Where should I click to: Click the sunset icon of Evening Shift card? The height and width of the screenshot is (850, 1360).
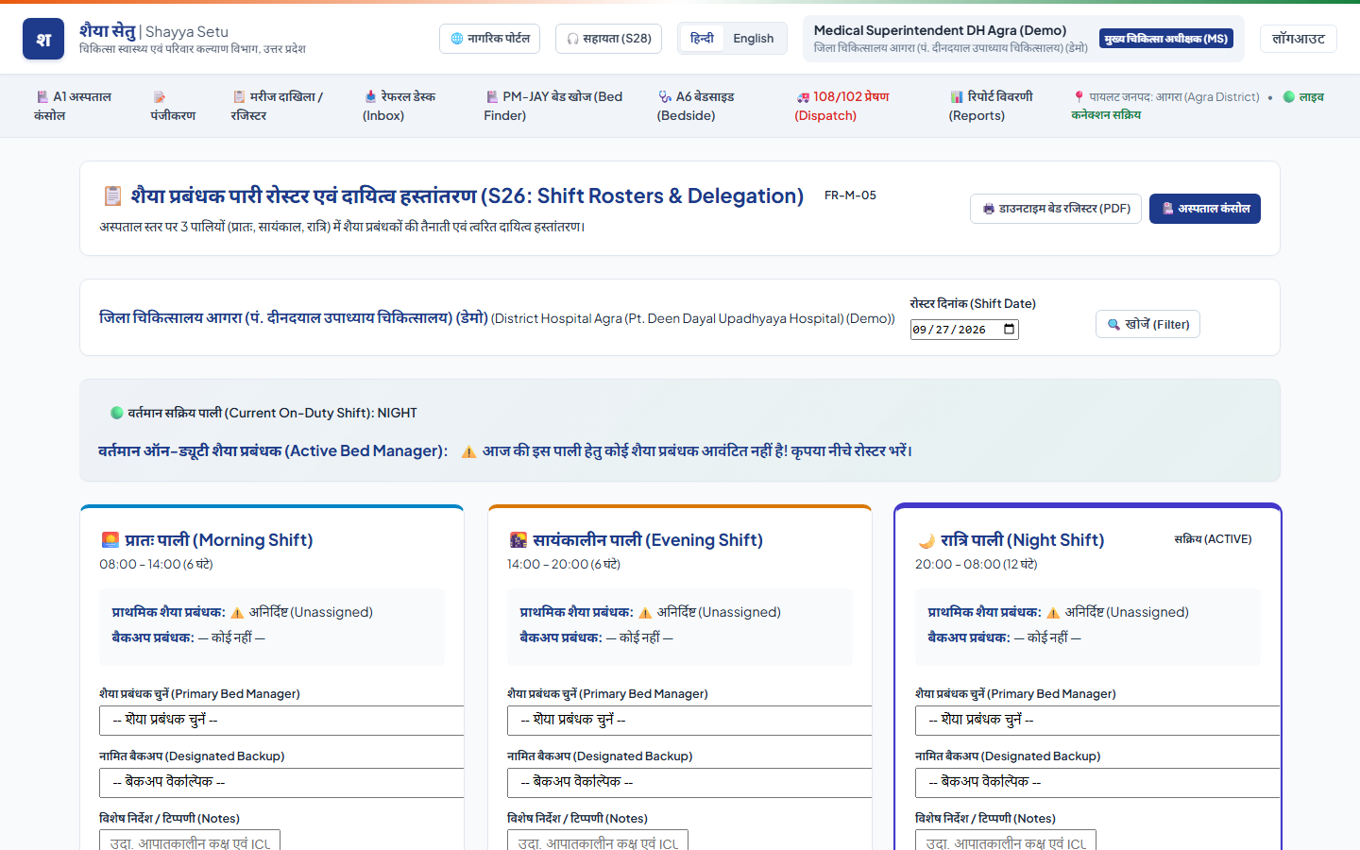pyautogui.click(x=518, y=540)
